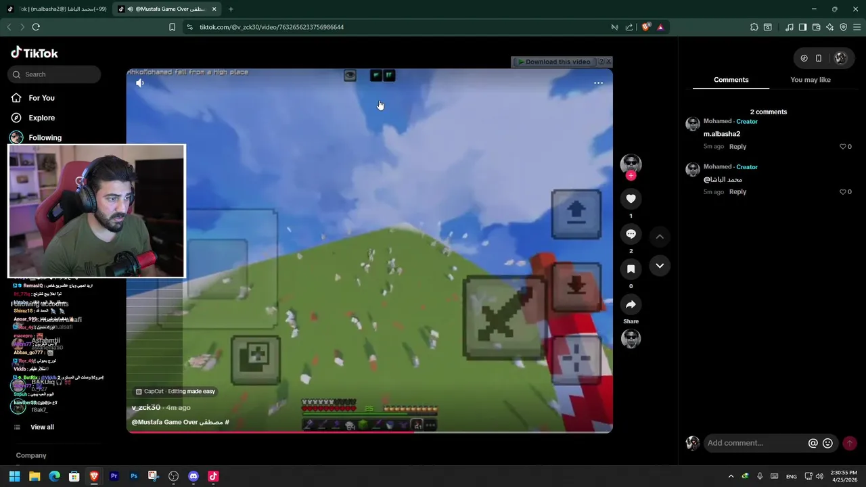Click the Mustafa Game Over hashtag caption

pyautogui.click(x=180, y=422)
